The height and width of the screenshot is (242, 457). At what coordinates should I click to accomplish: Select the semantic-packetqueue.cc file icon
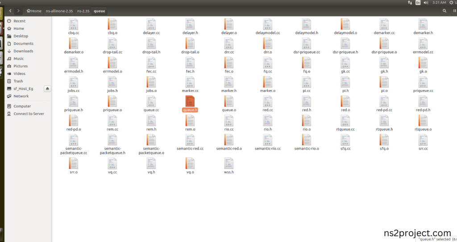[x=74, y=140]
